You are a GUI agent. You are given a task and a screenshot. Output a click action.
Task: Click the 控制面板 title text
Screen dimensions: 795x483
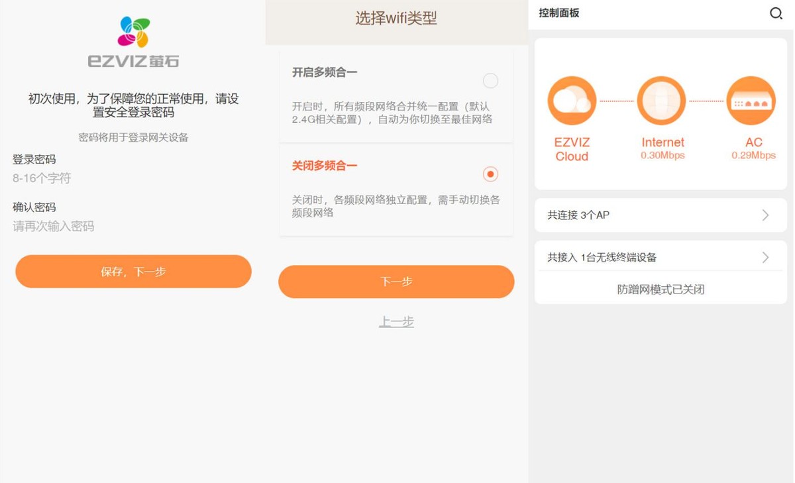(559, 13)
